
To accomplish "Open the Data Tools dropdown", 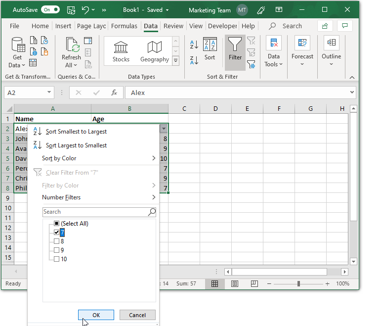I will pos(274,51).
